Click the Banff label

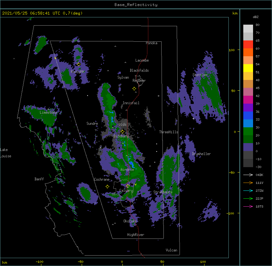pos(39,179)
